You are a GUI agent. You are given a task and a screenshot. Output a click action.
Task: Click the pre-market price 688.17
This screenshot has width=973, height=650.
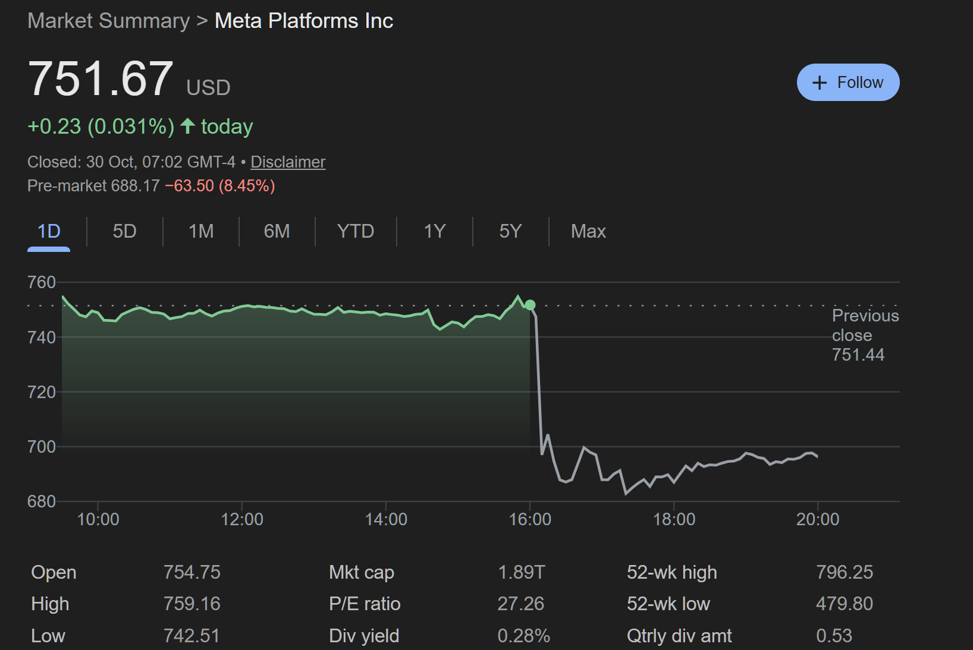(x=135, y=185)
